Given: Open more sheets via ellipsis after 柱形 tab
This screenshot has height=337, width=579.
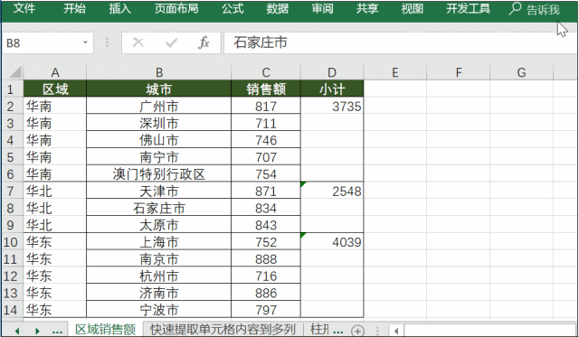Looking at the screenshot, I should pos(337,331).
